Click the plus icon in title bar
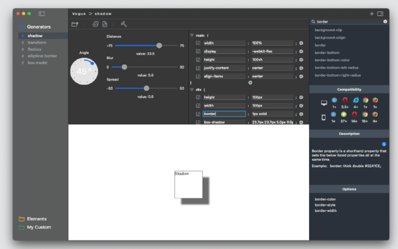This screenshot has width=398, height=249. [371, 14]
